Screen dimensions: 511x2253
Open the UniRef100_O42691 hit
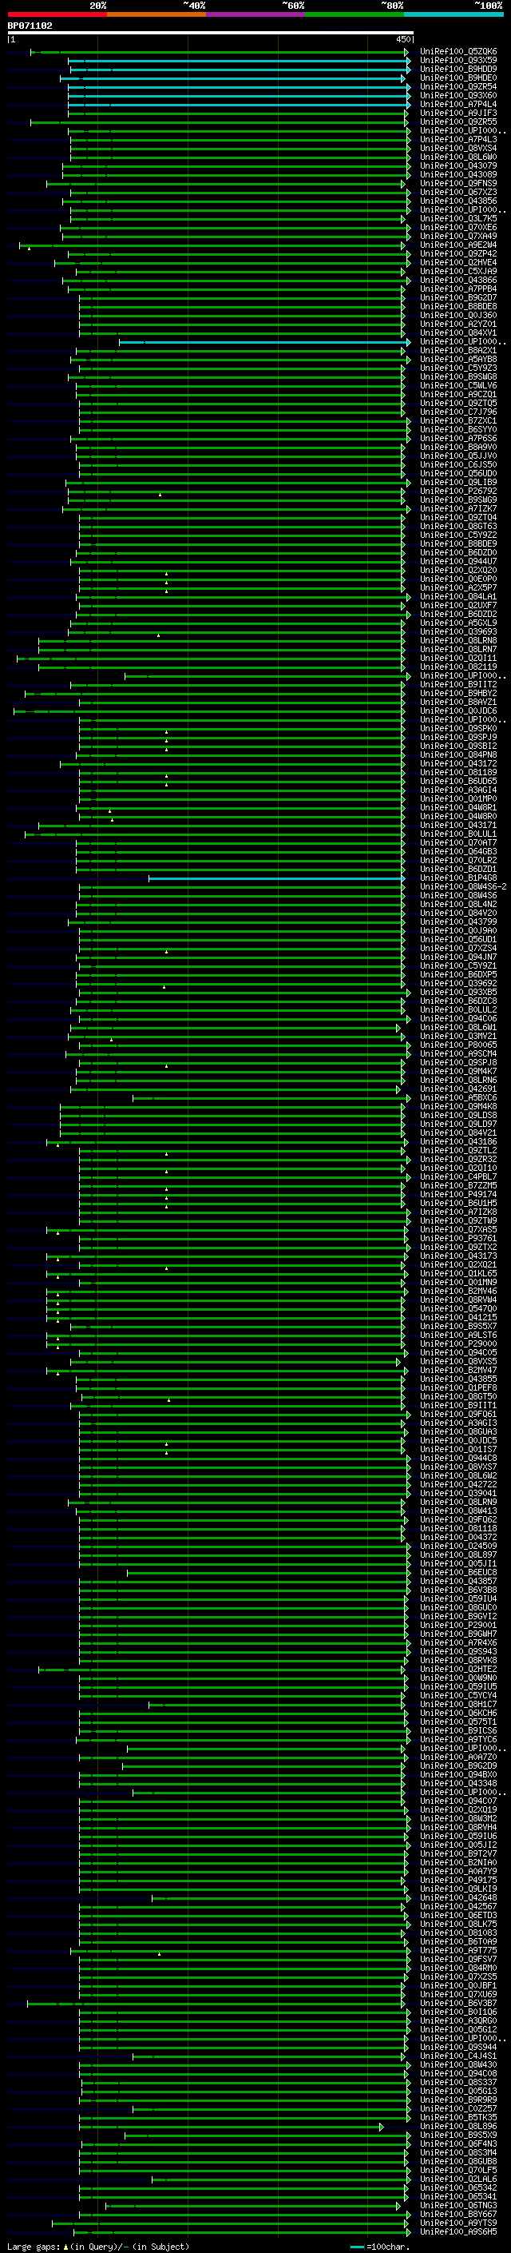coord(458,1088)
